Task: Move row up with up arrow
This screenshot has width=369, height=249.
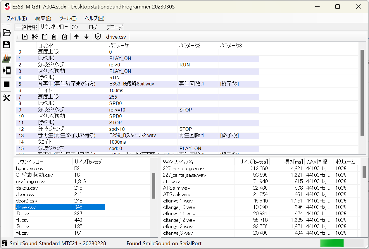Action: tap(76, 37)
